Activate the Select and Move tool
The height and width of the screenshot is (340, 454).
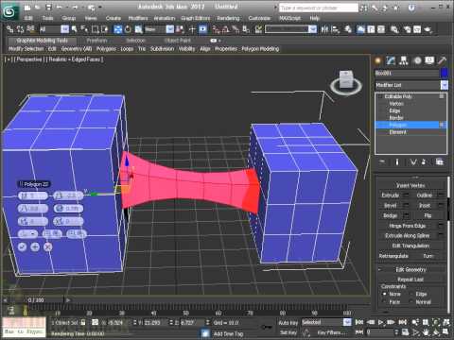point(118,29)
